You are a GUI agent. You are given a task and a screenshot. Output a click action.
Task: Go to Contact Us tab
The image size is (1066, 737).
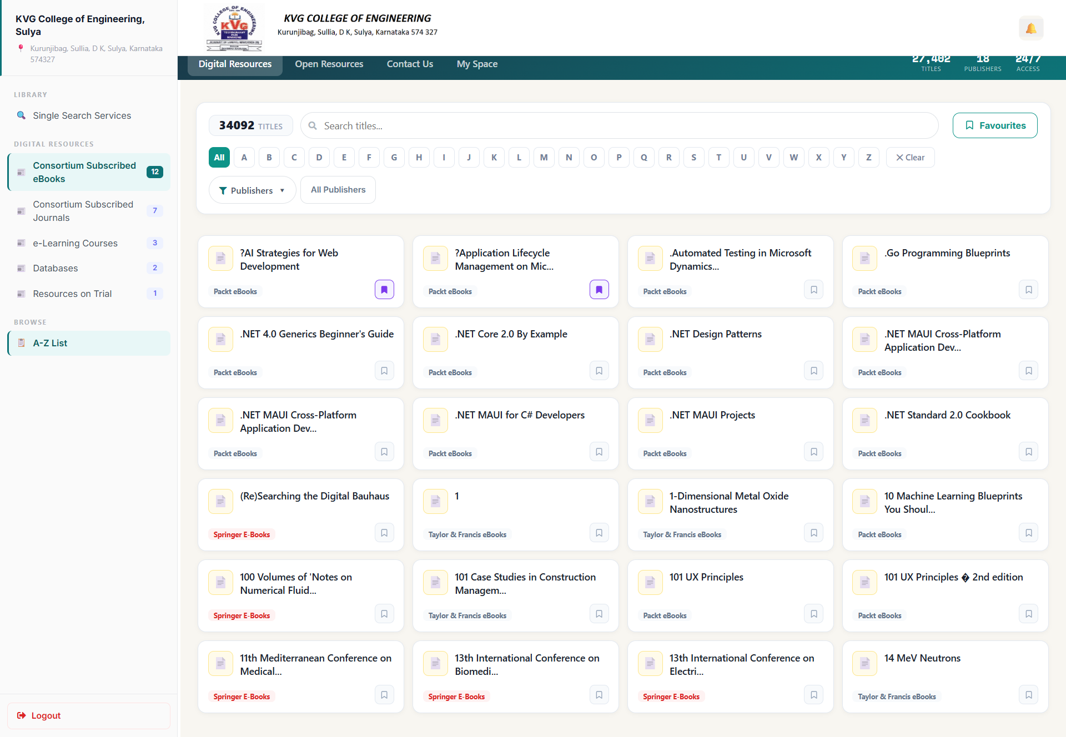410,64
